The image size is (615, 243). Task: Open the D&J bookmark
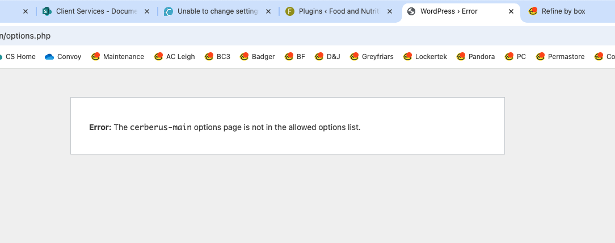tap(327, 57)
